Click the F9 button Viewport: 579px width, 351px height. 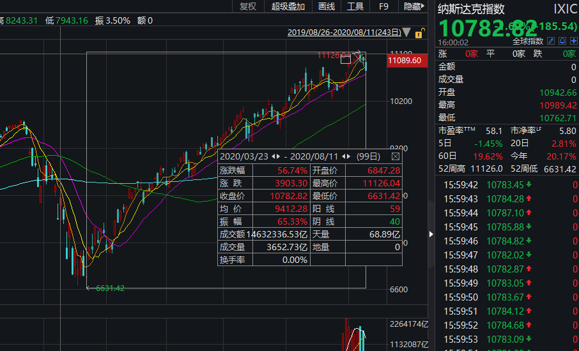(383, 6)
